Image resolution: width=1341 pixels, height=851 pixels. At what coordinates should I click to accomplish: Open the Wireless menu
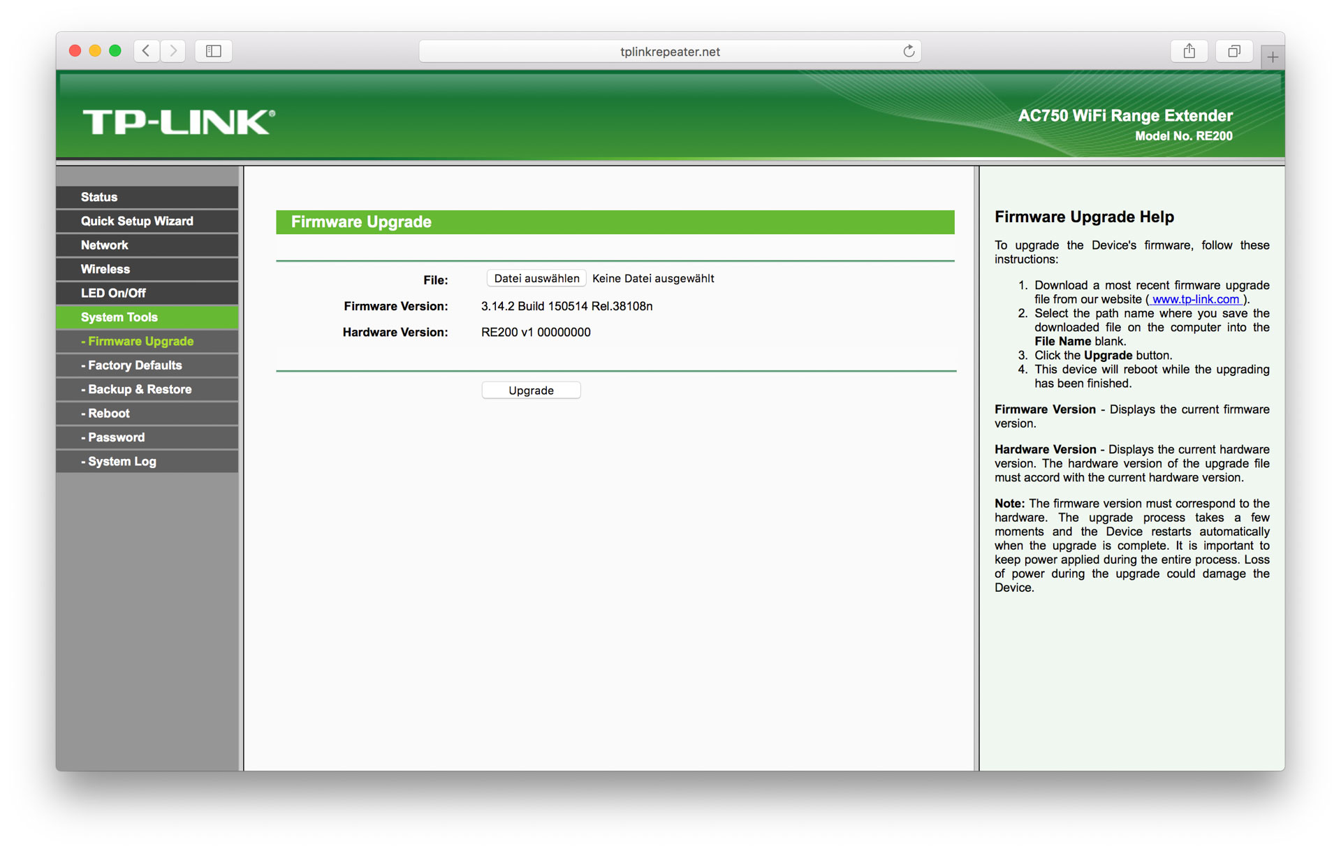tap(147, 269)
